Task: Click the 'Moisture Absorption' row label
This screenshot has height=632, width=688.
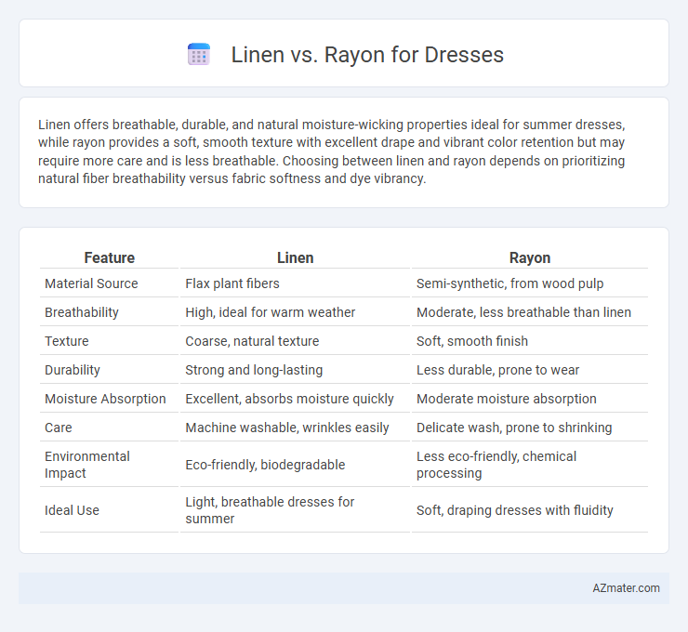Action: tap(105, 399)
